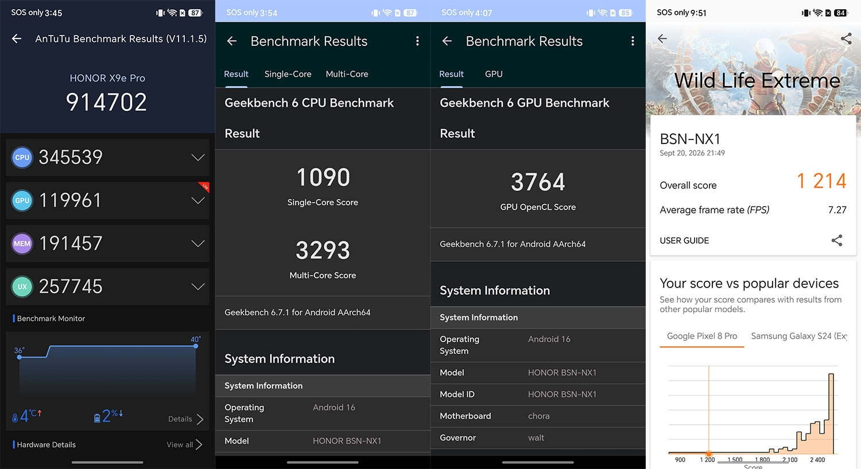The width and height of the screenshot is (861, 469).
Task: Click the HONOR X9e Pro device name
Action: click(107, 78)
